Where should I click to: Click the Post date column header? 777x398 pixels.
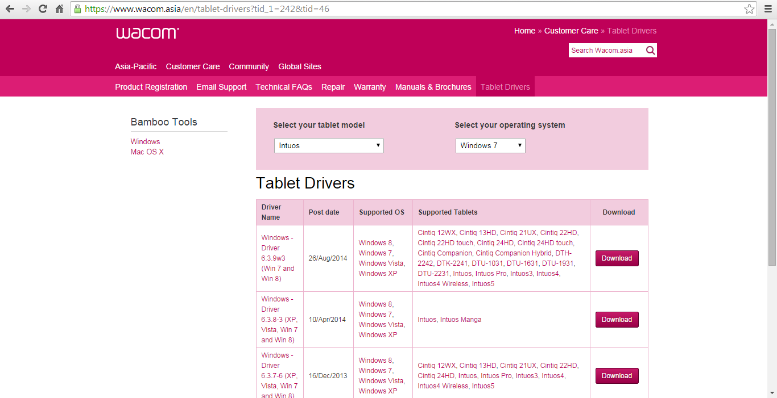[324, 212]
